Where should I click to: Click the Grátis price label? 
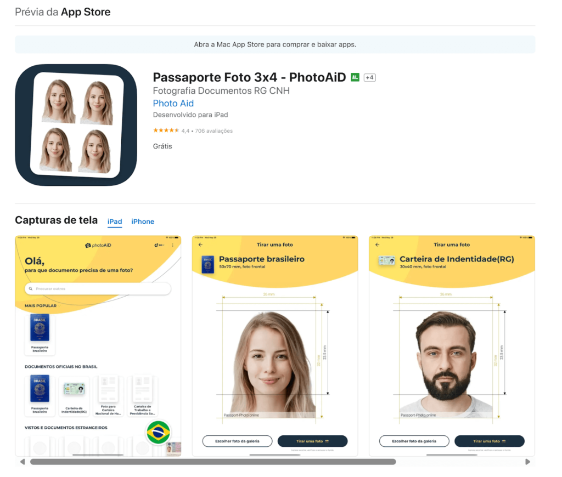(x=162, y=146)
